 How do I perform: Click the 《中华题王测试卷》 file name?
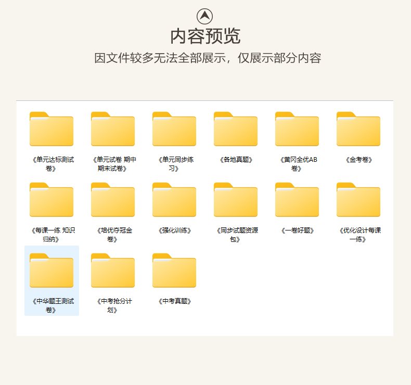53,305
